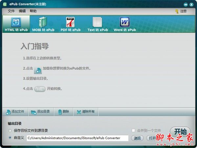Click the app icon in the title bar
This screenshot has width=197, height=148.
click(x=5, y=4)
